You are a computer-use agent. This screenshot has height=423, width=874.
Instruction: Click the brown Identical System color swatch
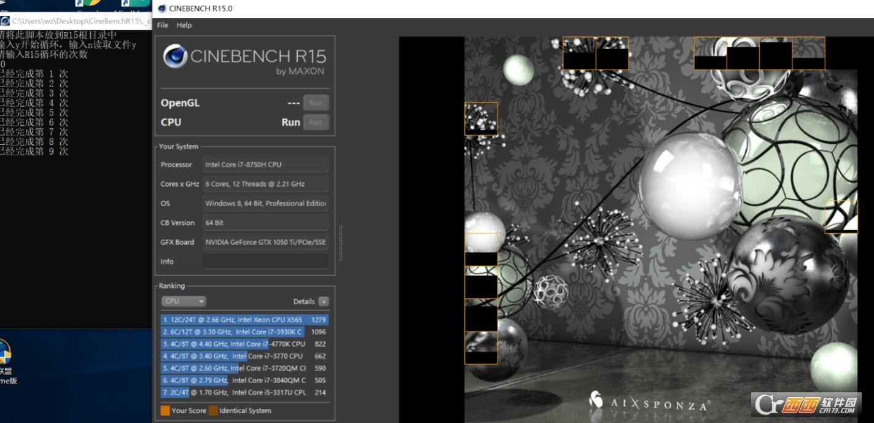click(213, 411)
